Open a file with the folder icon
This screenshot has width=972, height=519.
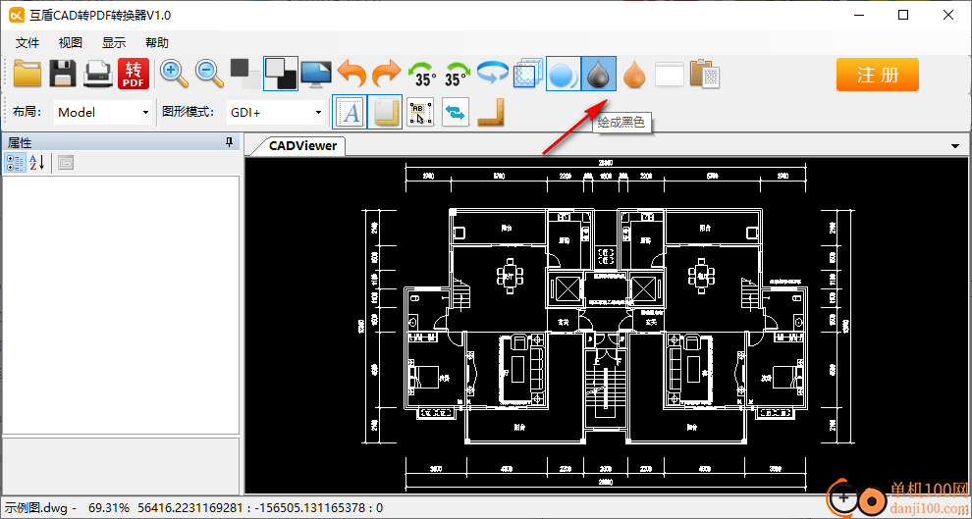[27, 74]
